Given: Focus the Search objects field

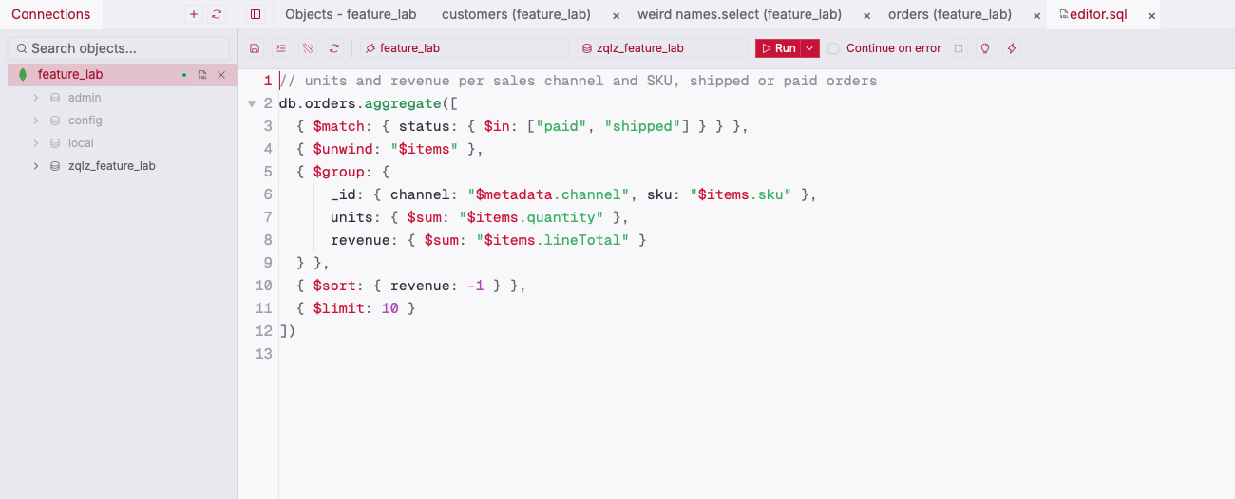Looking at the screenshot, I should [118, 48].
